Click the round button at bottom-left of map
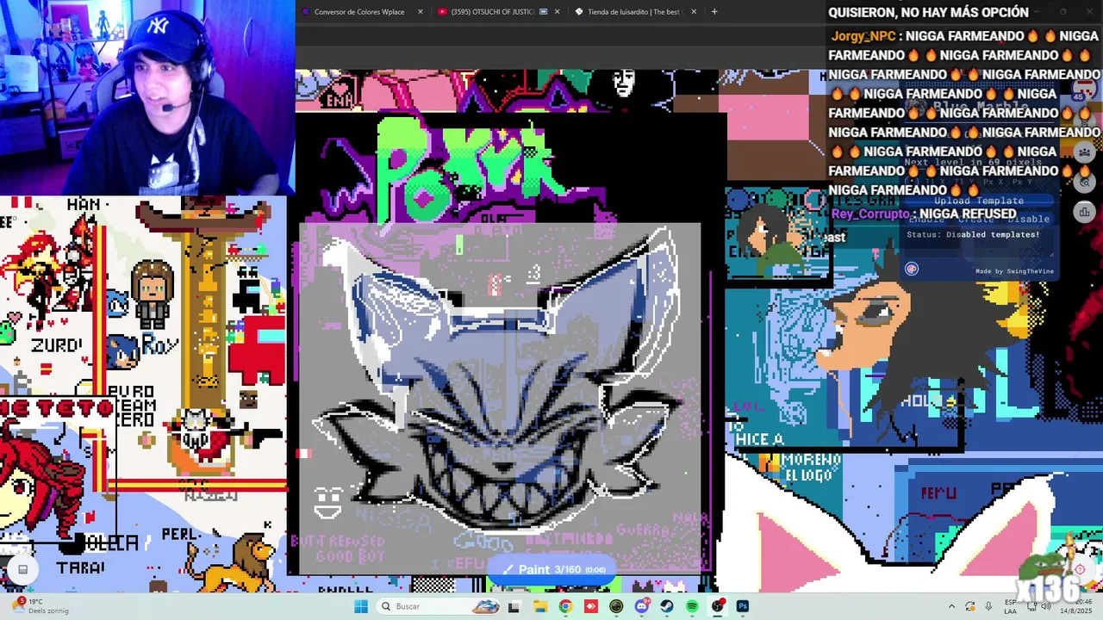 point(23,569)
